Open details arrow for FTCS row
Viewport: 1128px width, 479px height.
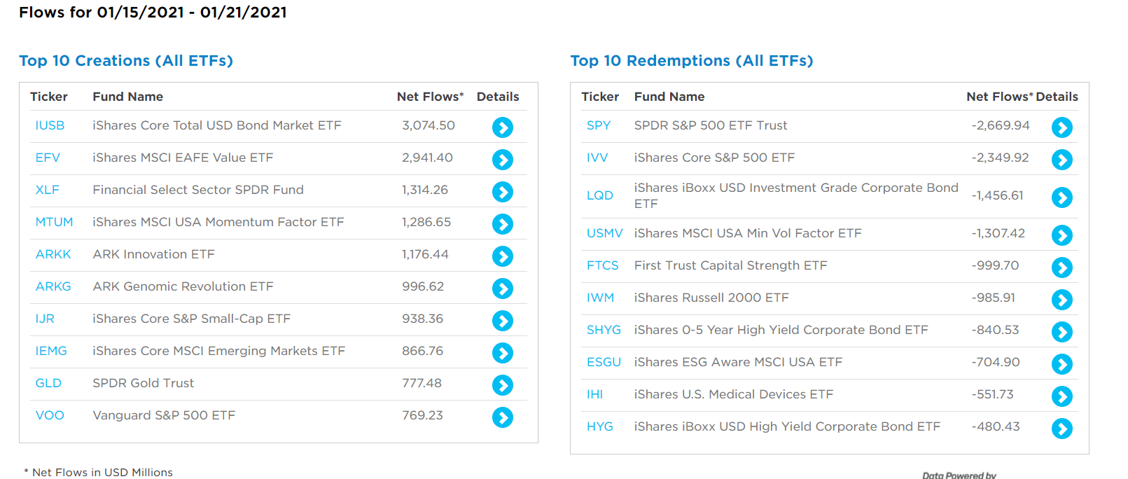pos(1062,268)
